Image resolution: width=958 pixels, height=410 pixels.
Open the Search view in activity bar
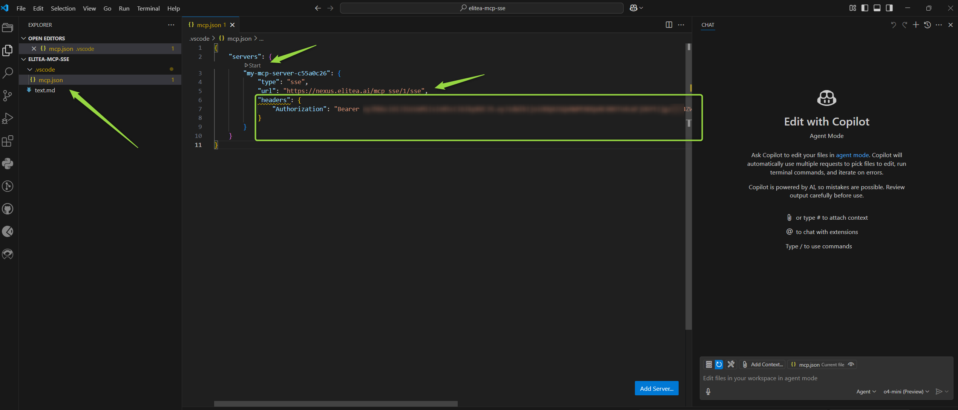coord(8,73)
